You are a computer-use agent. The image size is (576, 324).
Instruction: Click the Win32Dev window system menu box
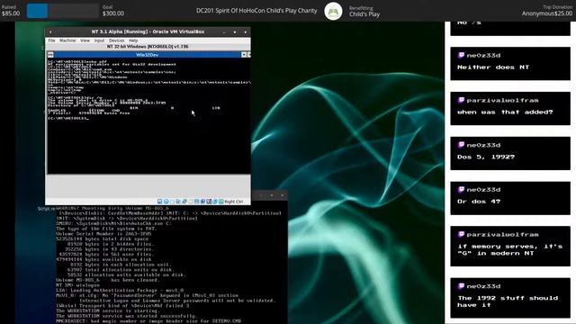pyautogui.click(x=50, y=55)
